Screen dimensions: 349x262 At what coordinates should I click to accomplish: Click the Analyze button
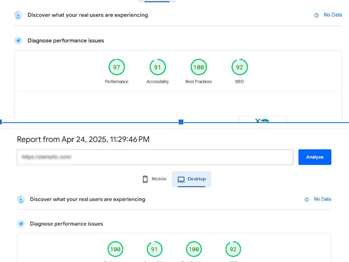tap(314, 157)
